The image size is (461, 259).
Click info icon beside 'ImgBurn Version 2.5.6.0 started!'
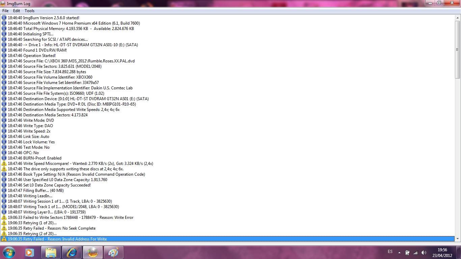click(4, 18)
